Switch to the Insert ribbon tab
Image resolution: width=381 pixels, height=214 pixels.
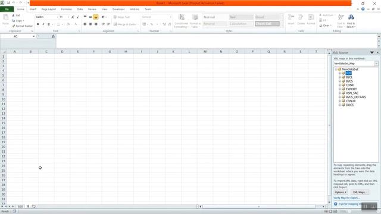[x=33, y=10]
